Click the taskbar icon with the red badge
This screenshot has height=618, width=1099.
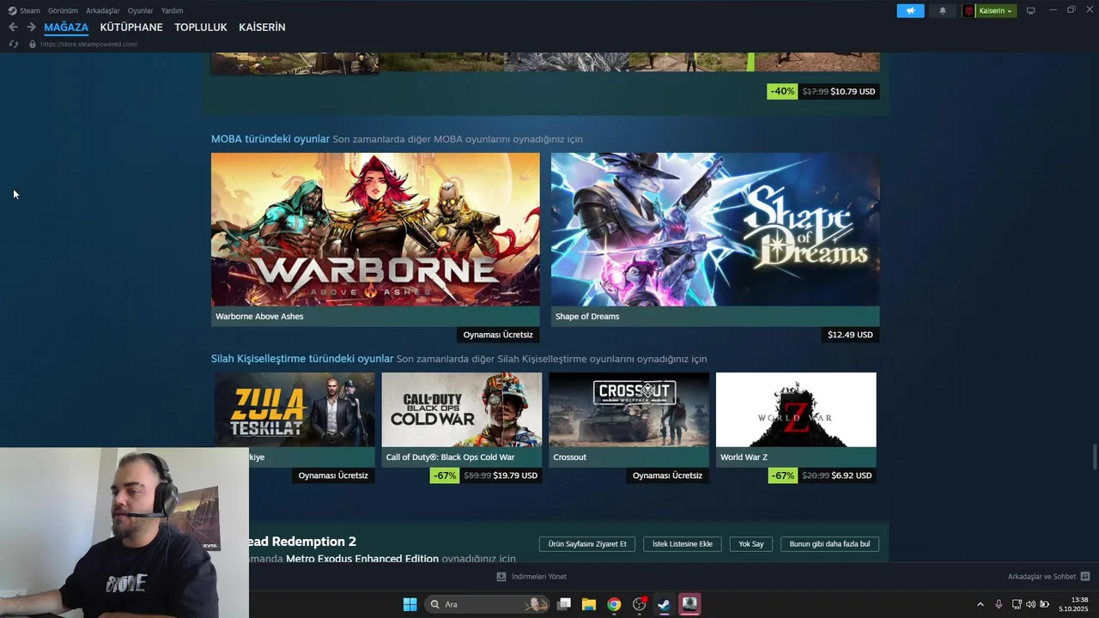click(x=639, y=604)
